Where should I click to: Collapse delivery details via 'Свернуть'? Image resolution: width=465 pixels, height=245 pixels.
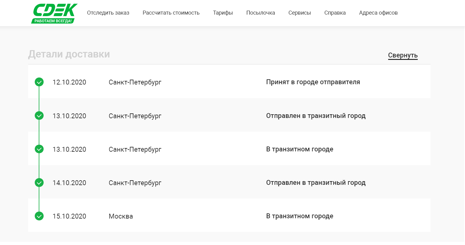(402, 55)
